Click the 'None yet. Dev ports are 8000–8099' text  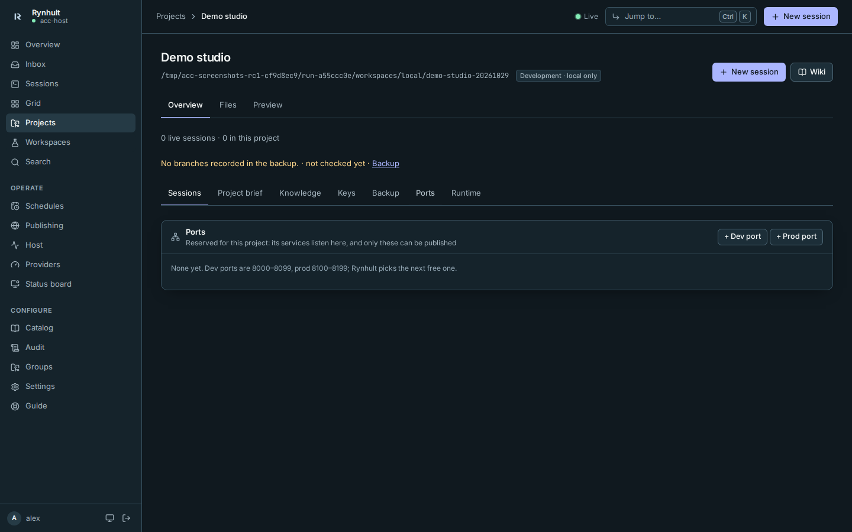pos(314,268)
